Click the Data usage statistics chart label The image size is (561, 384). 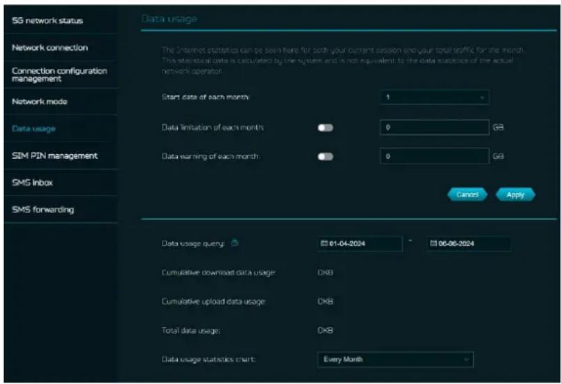point(209,360)
